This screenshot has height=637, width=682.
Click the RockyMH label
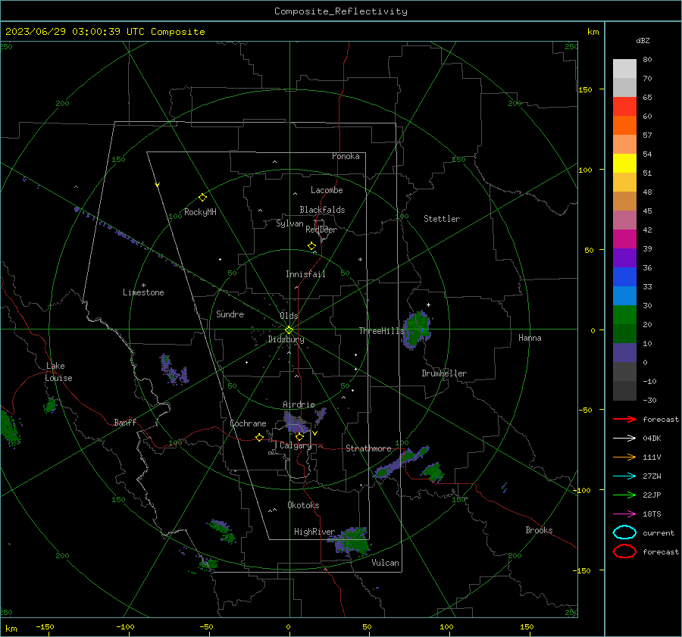pyautogui.click(x=200, y=212)
